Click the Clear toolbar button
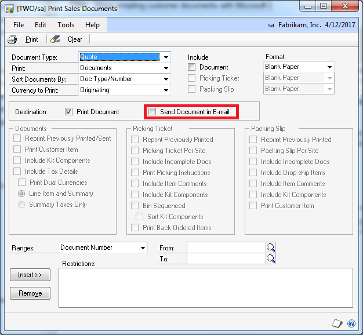The image size is (363, 335). [x=75, y=39]
